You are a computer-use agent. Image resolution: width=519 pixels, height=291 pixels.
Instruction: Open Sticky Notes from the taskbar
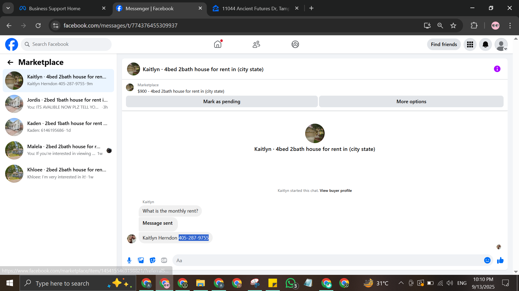click(x=272, y=283)
